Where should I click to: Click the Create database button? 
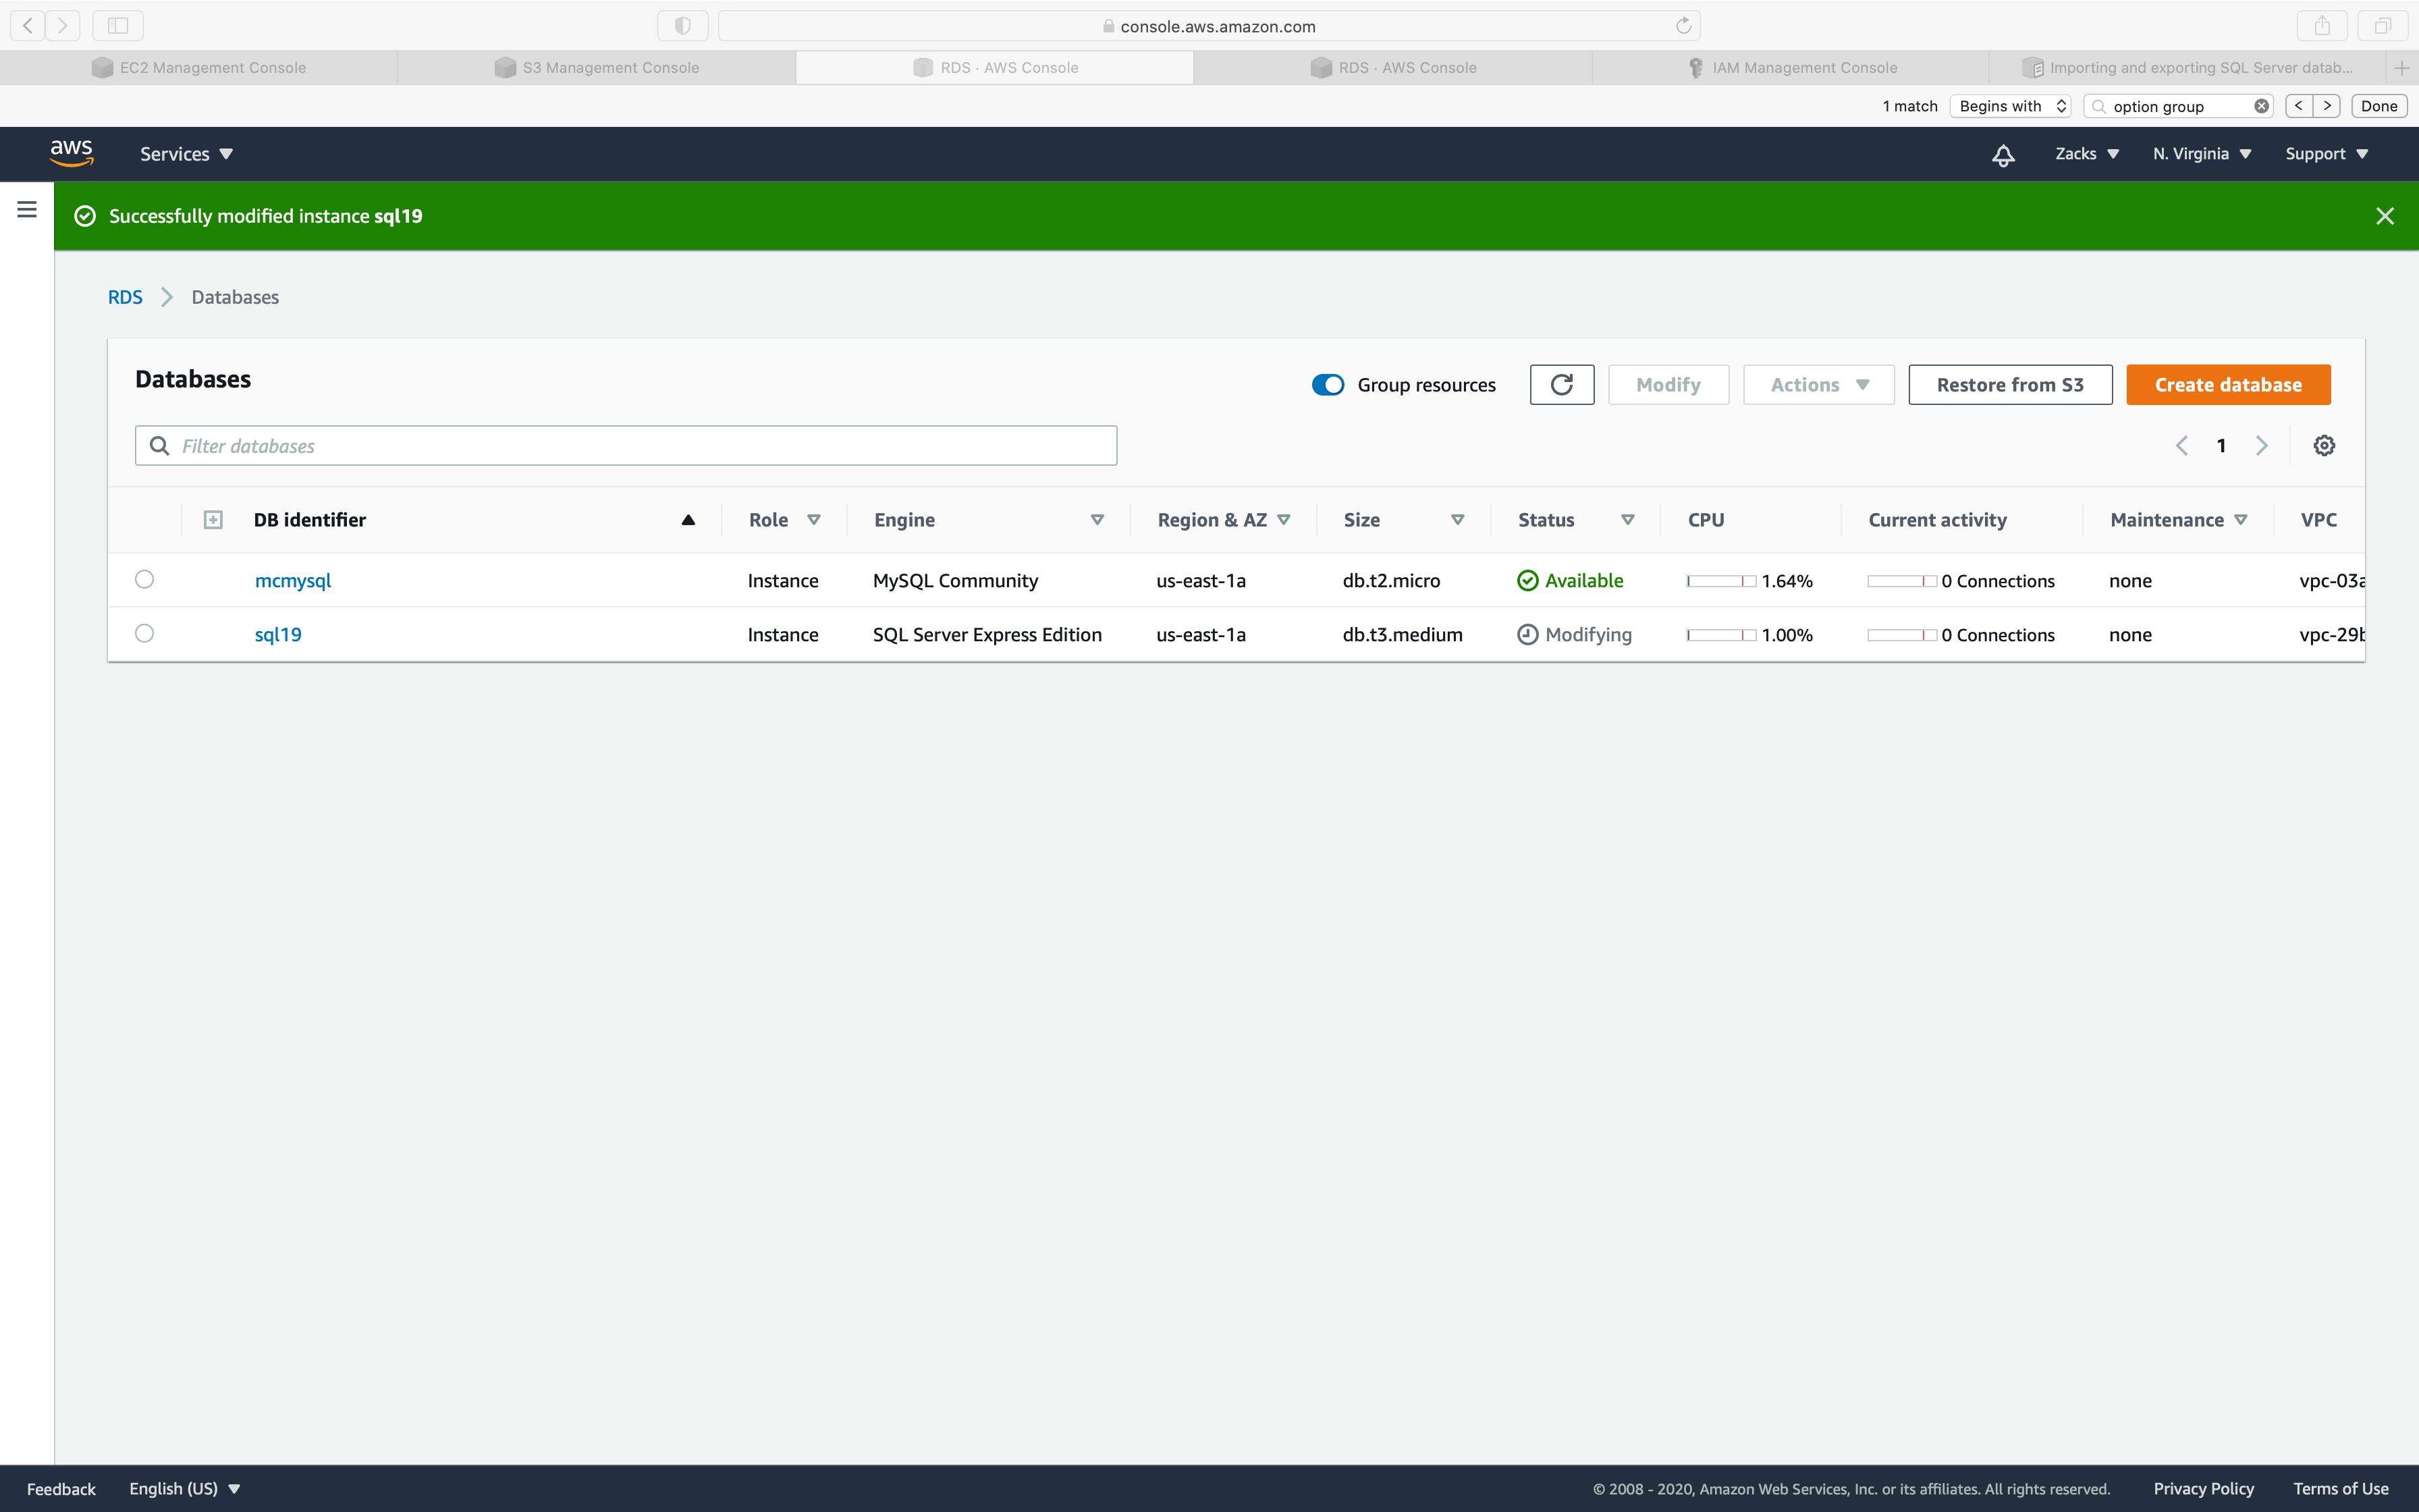tap(2227, 385)
